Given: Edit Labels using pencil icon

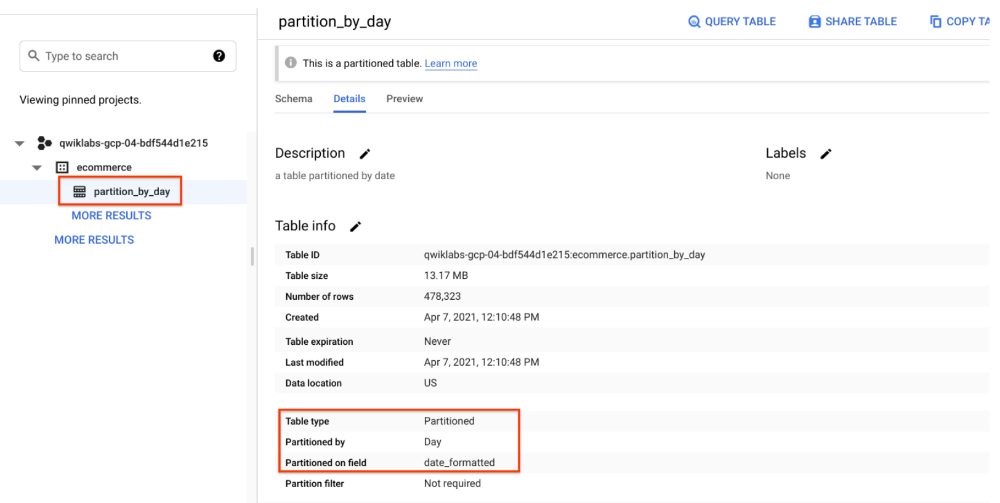Looking at the screenshot, I should click(x=826, y=154).
